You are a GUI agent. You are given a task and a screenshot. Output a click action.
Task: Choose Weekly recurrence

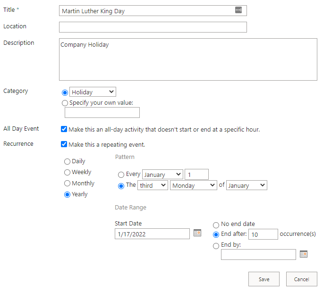pos(67,173)
